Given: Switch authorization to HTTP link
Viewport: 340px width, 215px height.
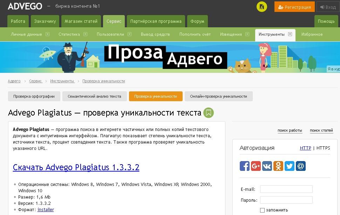Looking at the screenshot, I should (306, 148).
